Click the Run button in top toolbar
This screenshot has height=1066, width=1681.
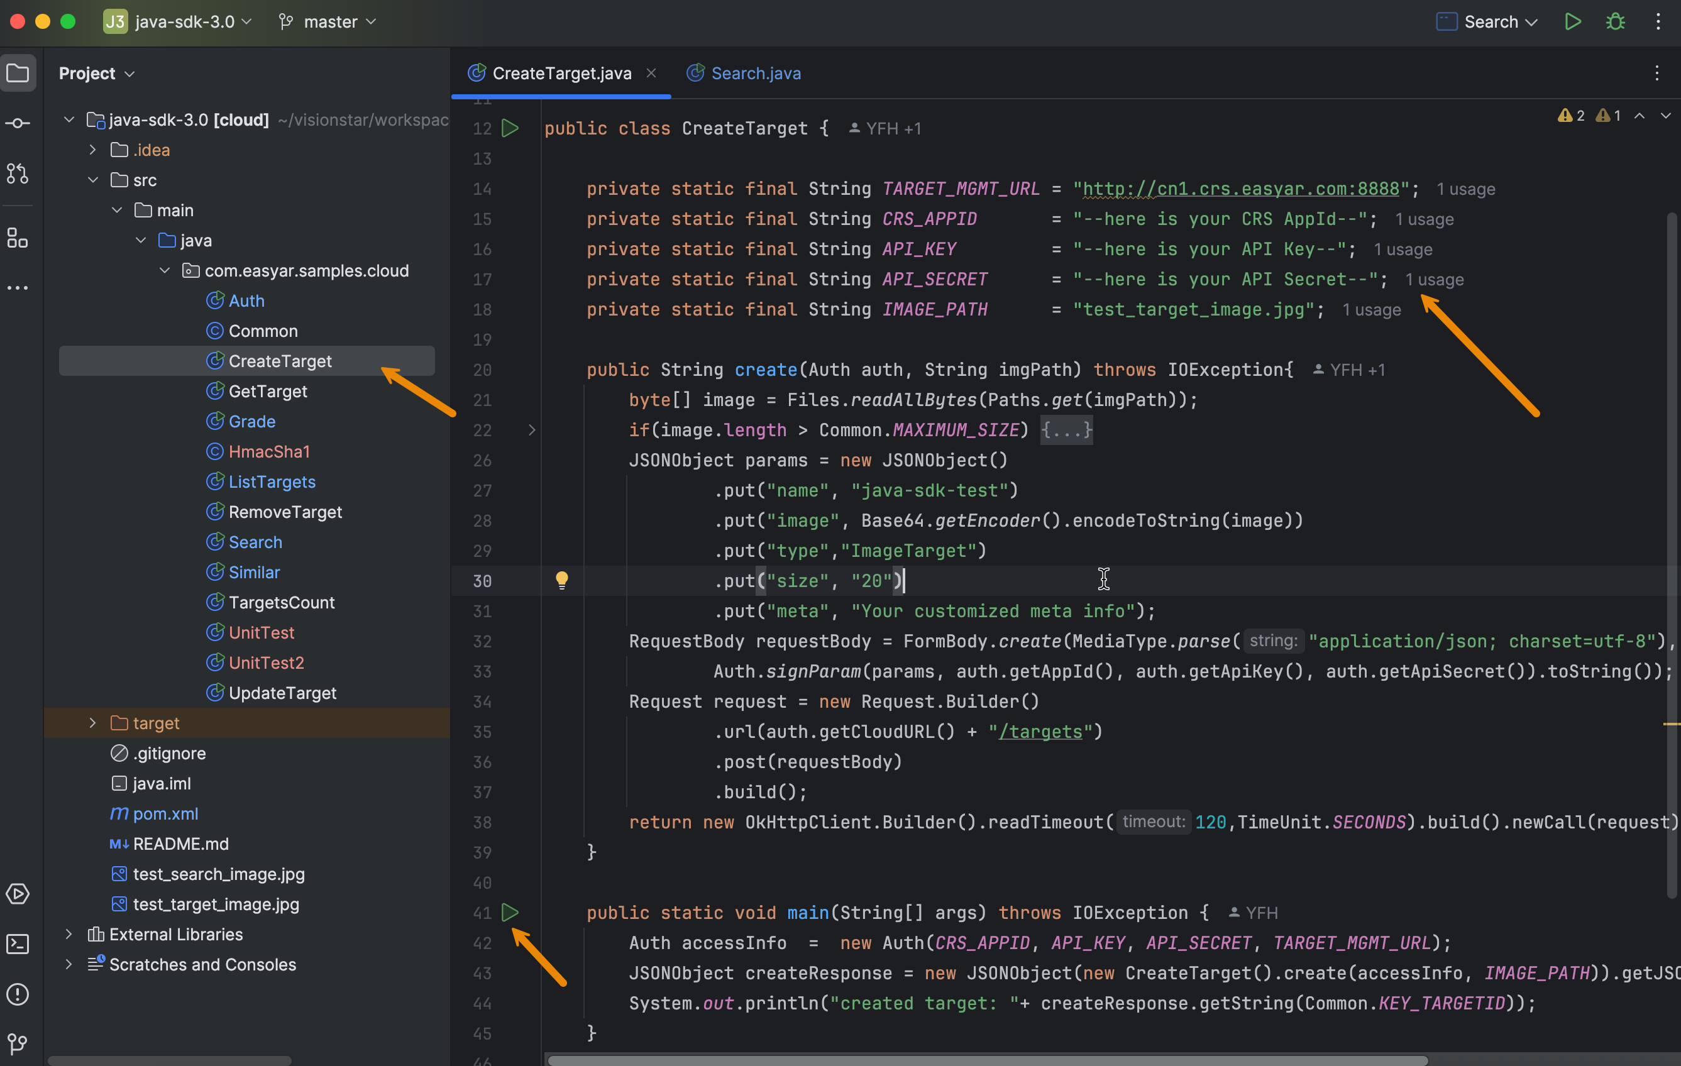[1572, 21]
